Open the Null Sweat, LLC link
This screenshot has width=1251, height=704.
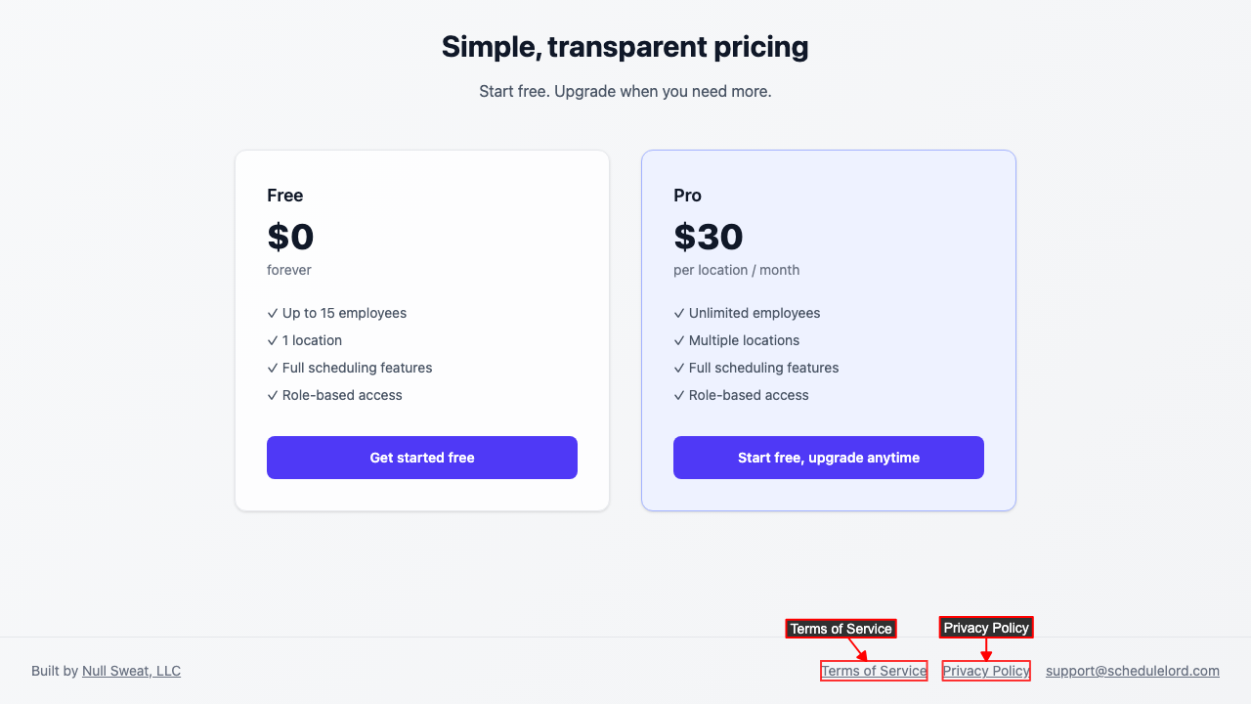[131, 671]
